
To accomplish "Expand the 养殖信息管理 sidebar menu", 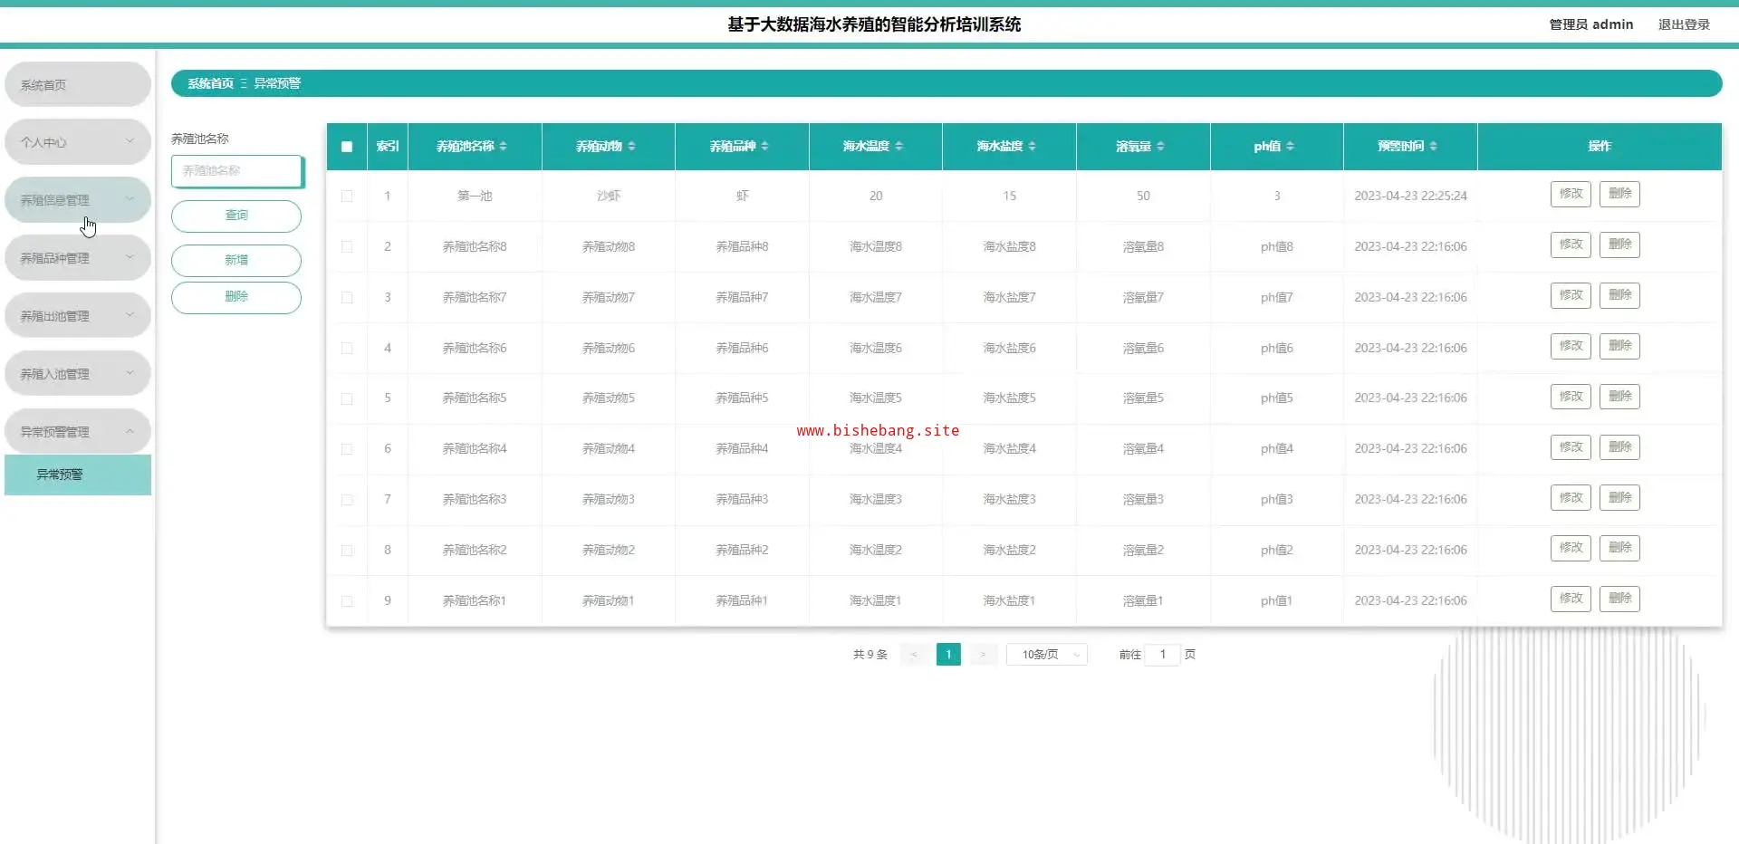I will pyautogui.click(x=78, y=200).
